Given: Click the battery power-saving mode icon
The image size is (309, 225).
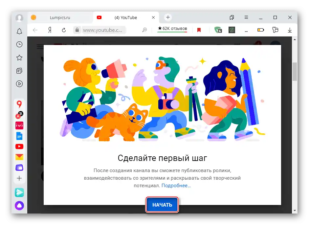Looking at the screenshot, I should tap(260, 30).
